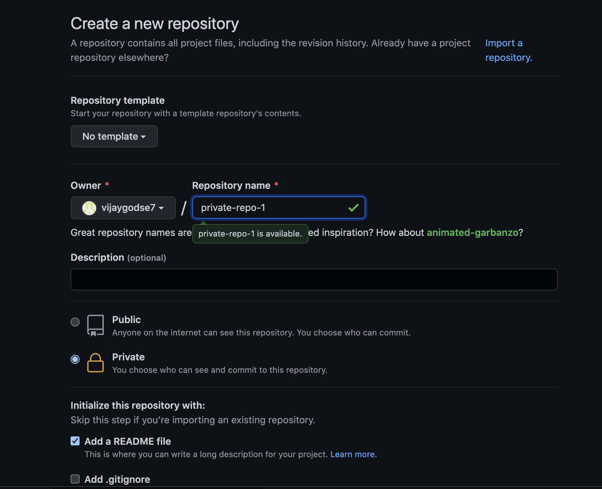
Task: Open the No template dropdown
Action: [x=114, y=136]
